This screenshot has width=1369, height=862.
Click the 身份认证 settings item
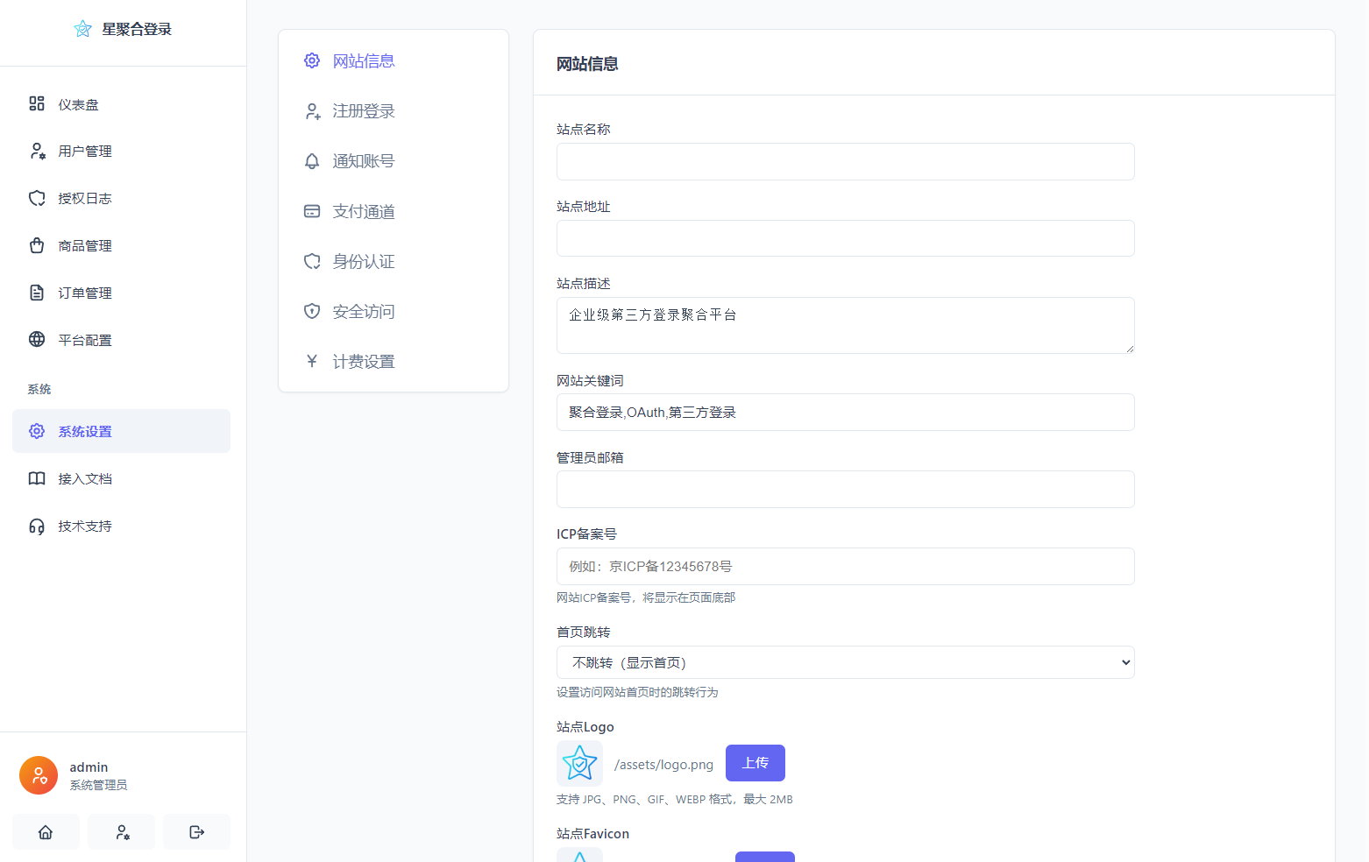pyautogui.click(x=364, y=261)
